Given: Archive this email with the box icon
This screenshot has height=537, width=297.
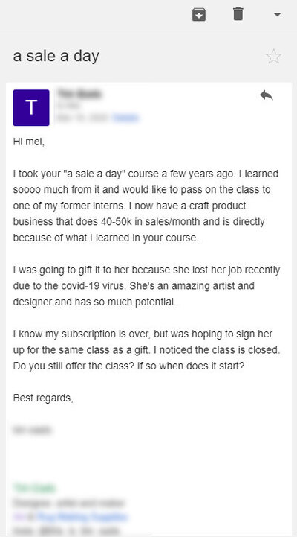Looking at the screenshot, I should (x=199, y=14).
